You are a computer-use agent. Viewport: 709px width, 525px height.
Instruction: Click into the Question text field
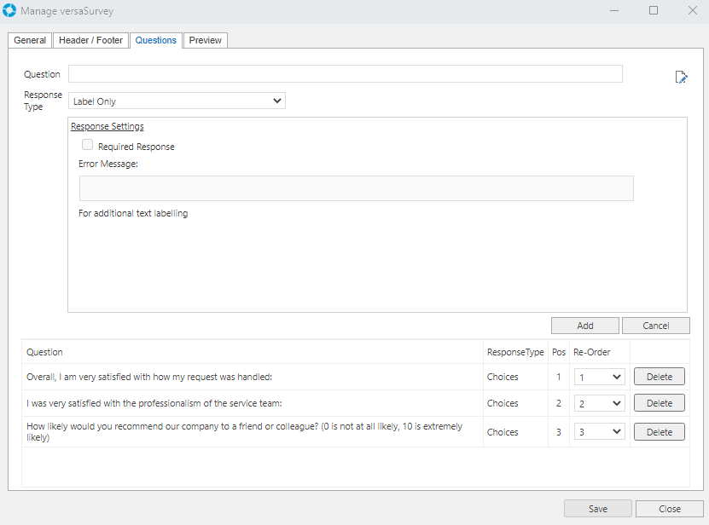click(x=345, y=74)
